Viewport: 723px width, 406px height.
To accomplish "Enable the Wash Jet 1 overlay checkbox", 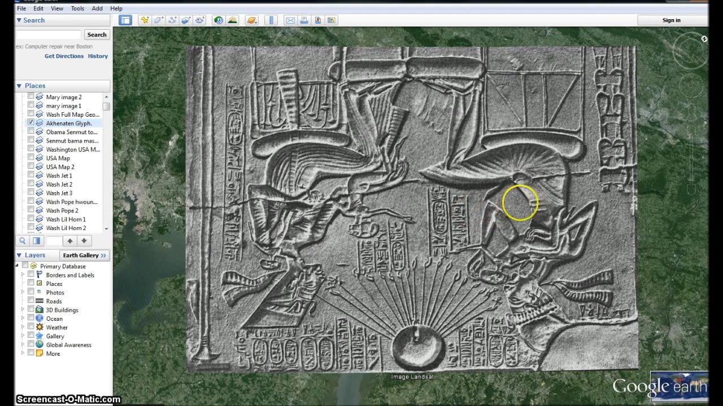I will (31, 175).
